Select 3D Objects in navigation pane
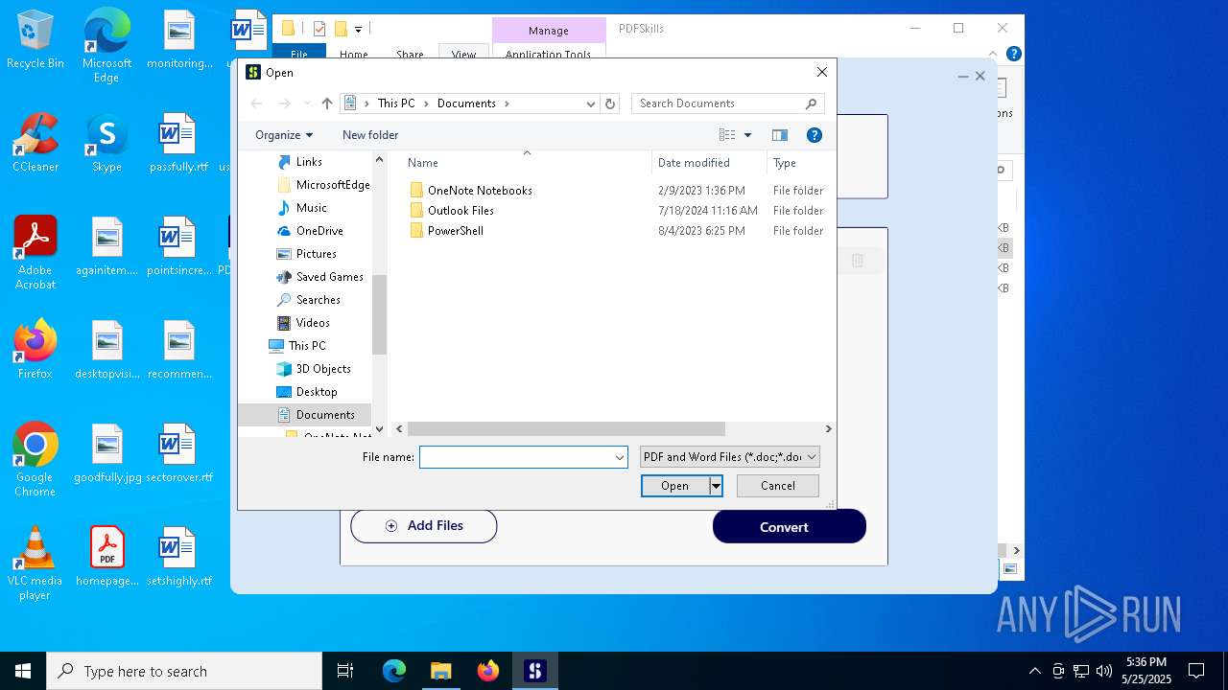Viewport: 1228px width, 690px height. tap(323, 369)
